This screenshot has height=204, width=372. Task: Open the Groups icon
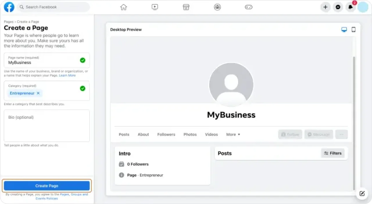217,7
